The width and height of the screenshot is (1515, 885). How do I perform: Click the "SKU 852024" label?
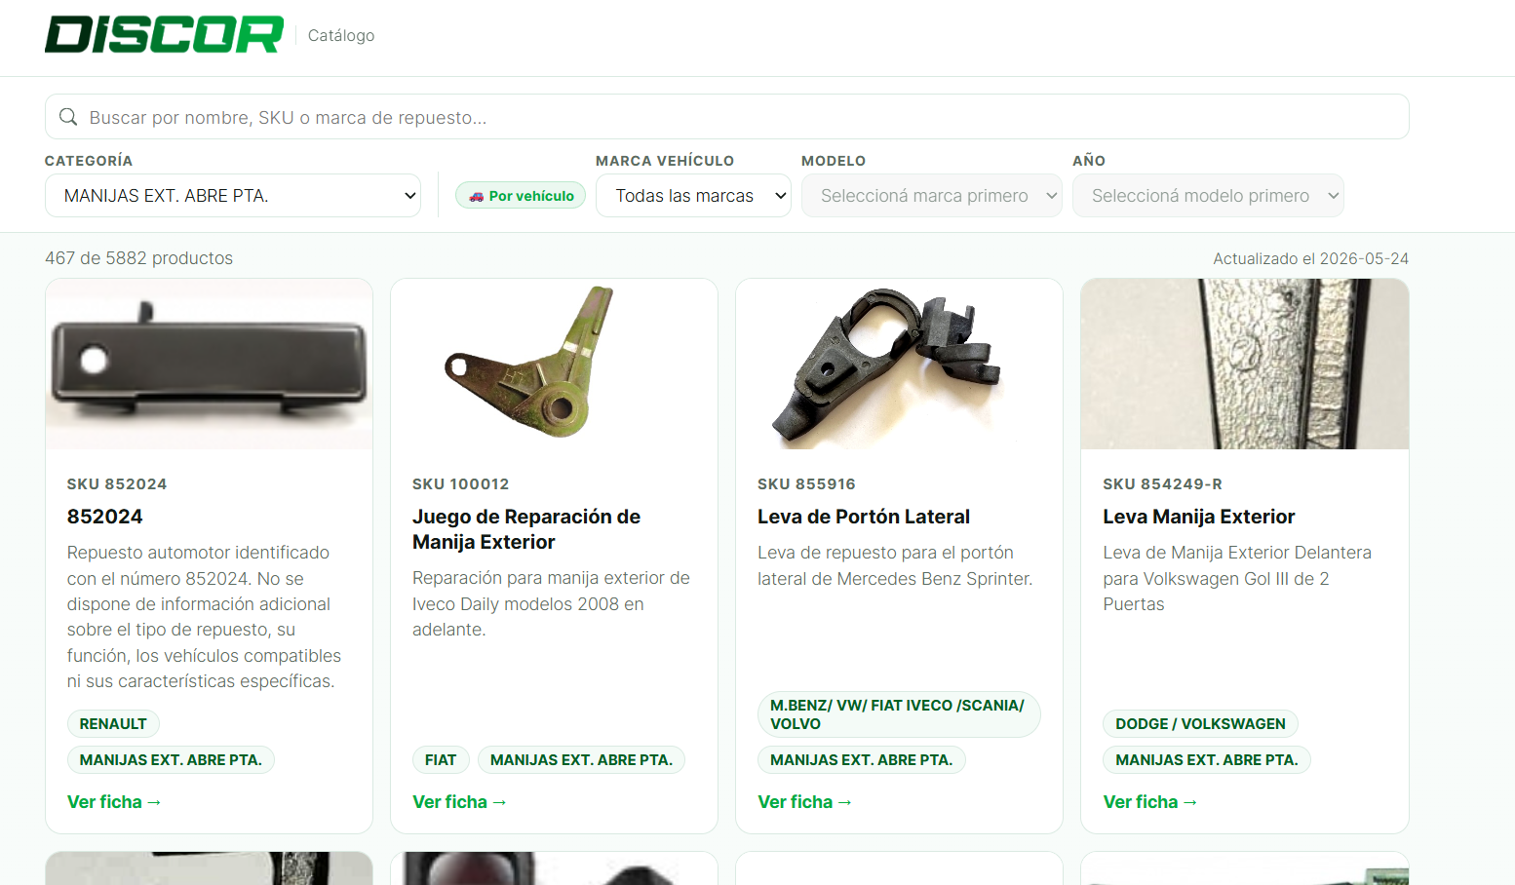pyautogui.click(x=117, y=484)
